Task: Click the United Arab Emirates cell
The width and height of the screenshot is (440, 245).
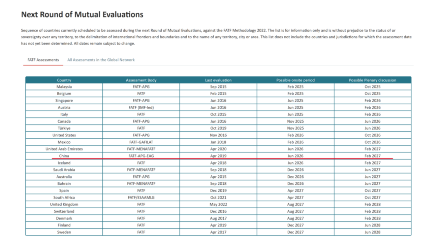Action: pos(64,149)
